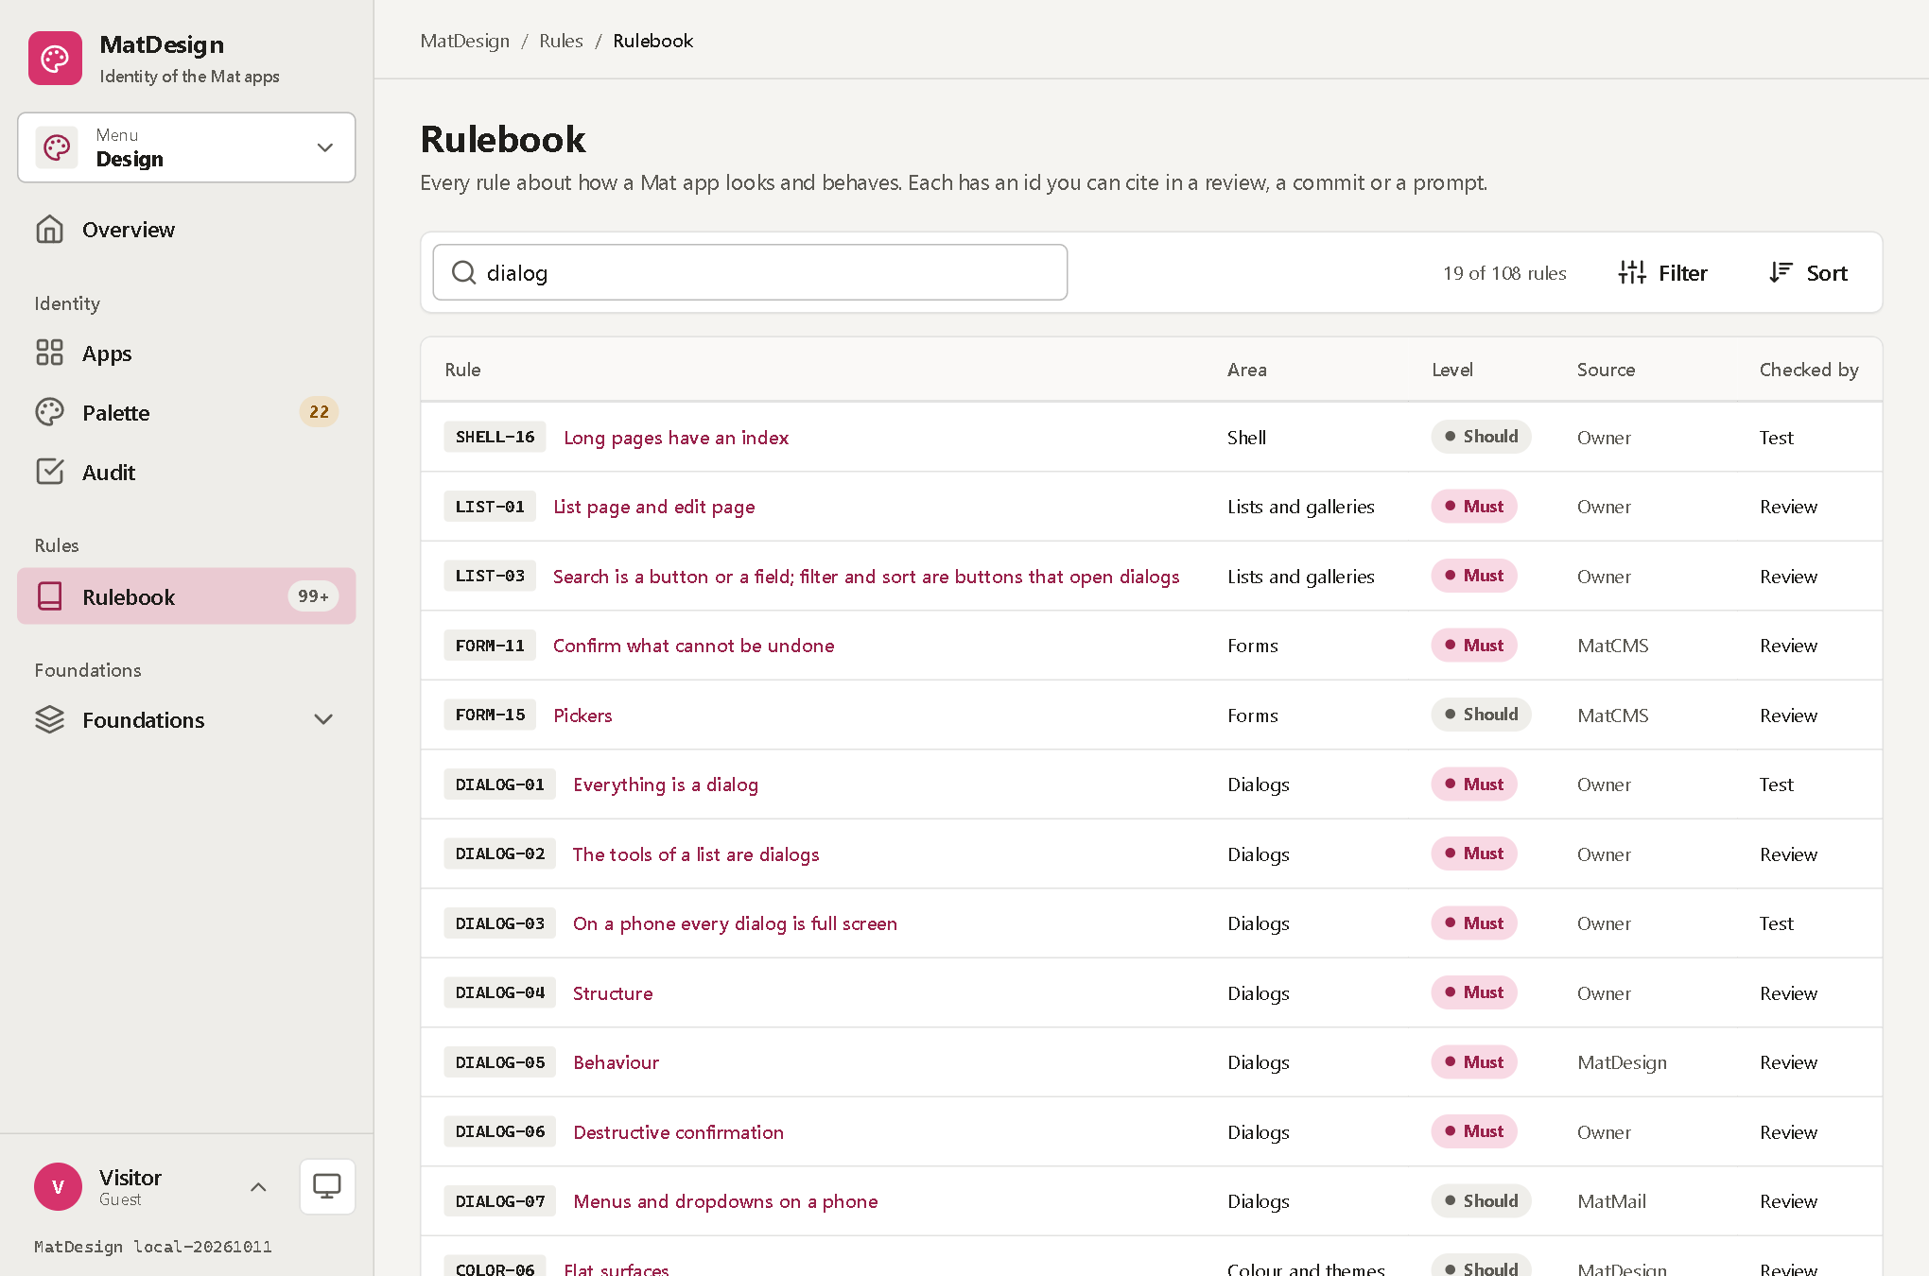Open rule Everything is a dialog
The width and height of the screenshot is (1929, 1276).
(x=666, y=785)
